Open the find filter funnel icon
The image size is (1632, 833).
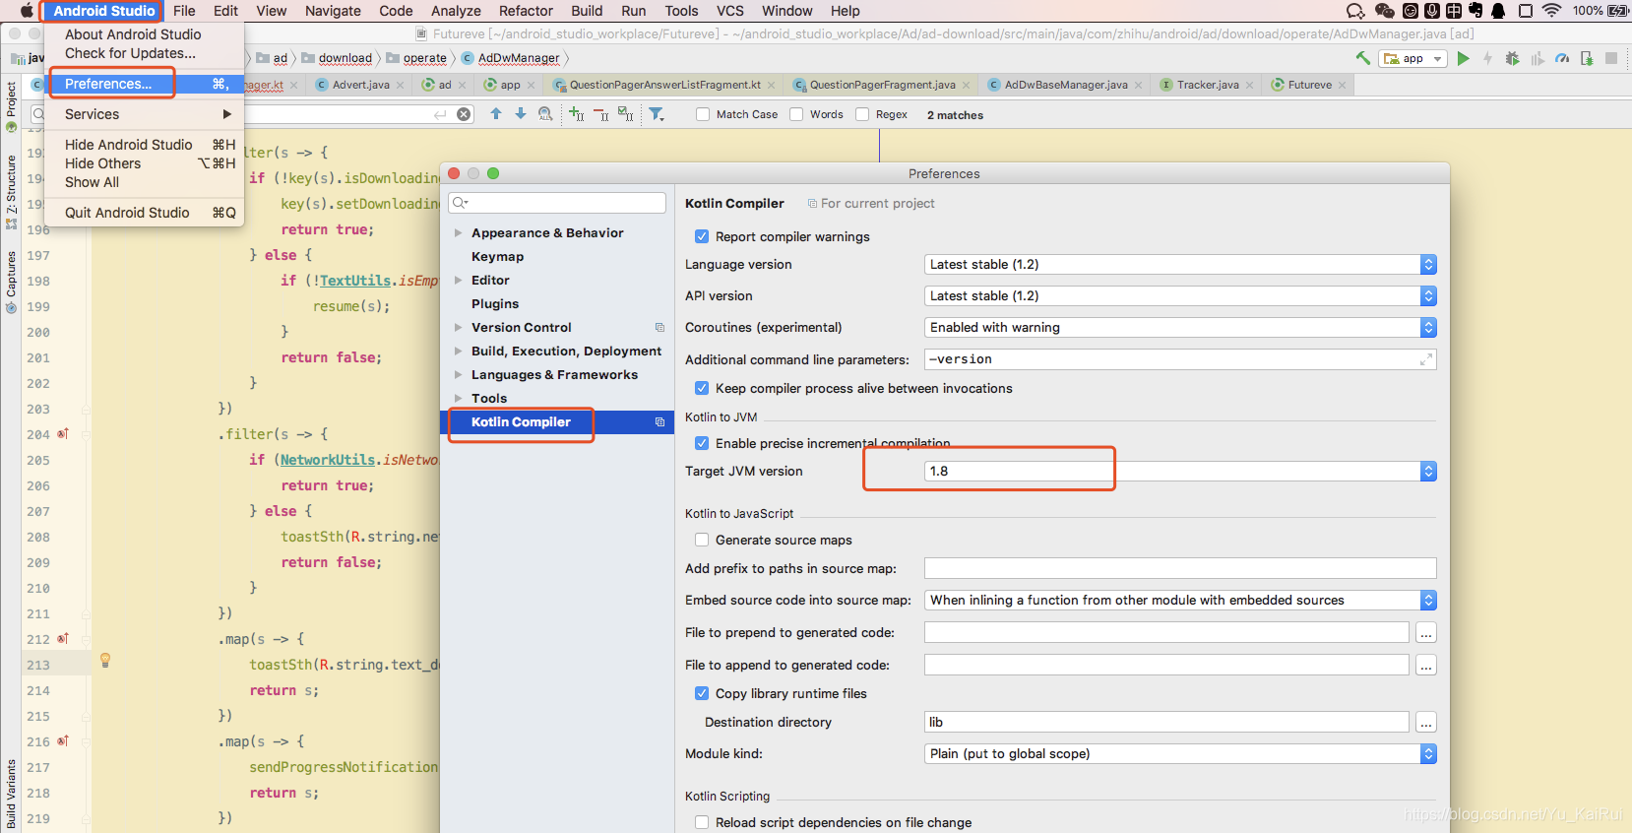(x=657, y=114)
